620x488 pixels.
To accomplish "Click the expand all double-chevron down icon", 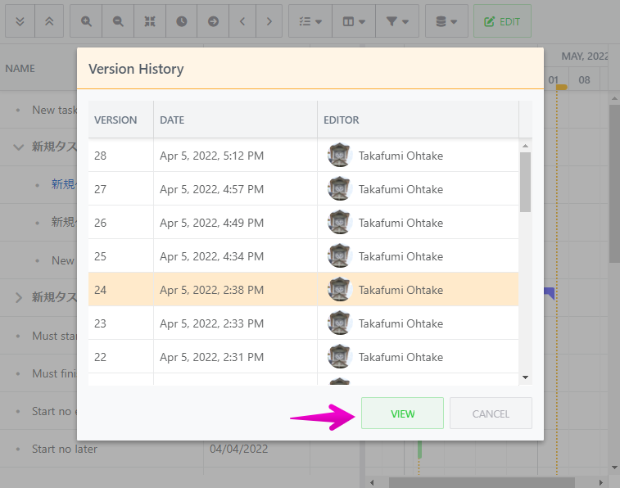I will 21,21.
